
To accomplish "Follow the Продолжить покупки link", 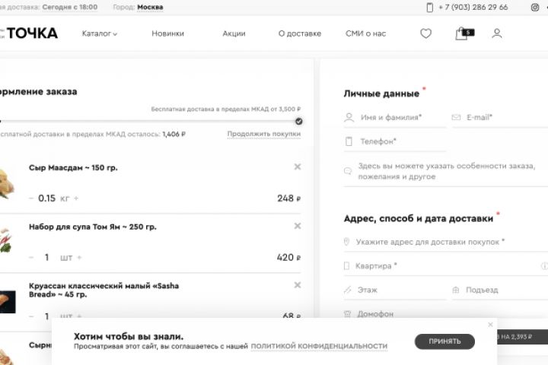I will tap(263, 134).
